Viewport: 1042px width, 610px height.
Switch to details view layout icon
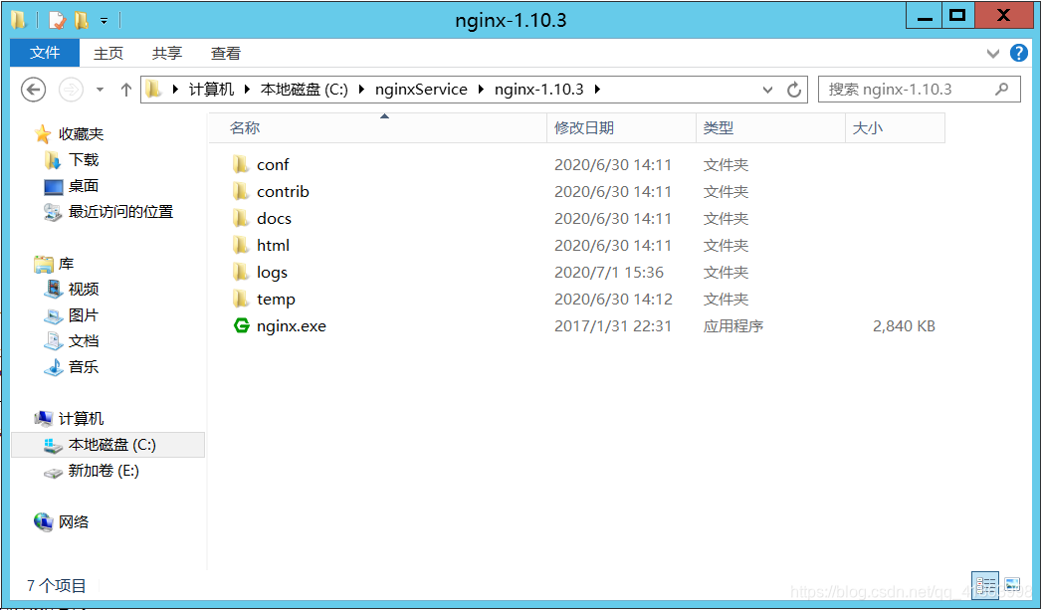(985, 585)
